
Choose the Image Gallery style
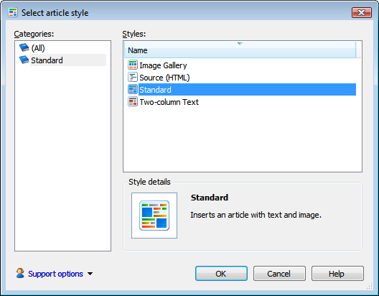(x=163, y=65)
